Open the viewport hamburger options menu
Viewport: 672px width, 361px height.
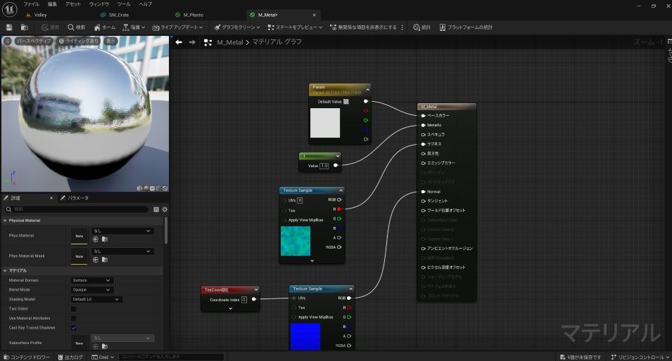coord(8,41)
